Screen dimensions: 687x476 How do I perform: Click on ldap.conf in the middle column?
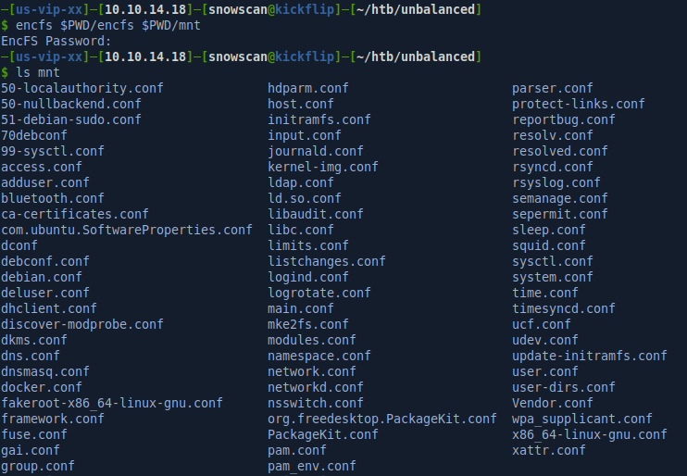[301, 182]
